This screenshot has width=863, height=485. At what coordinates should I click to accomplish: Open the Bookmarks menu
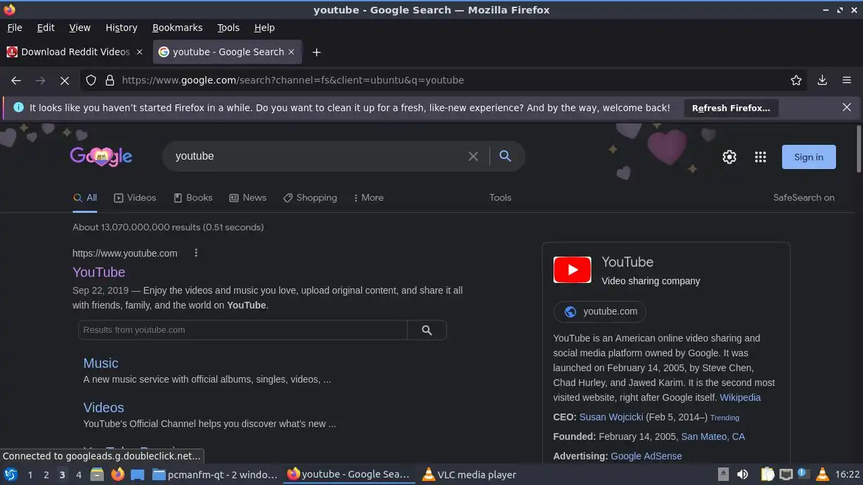pos(177,28)
